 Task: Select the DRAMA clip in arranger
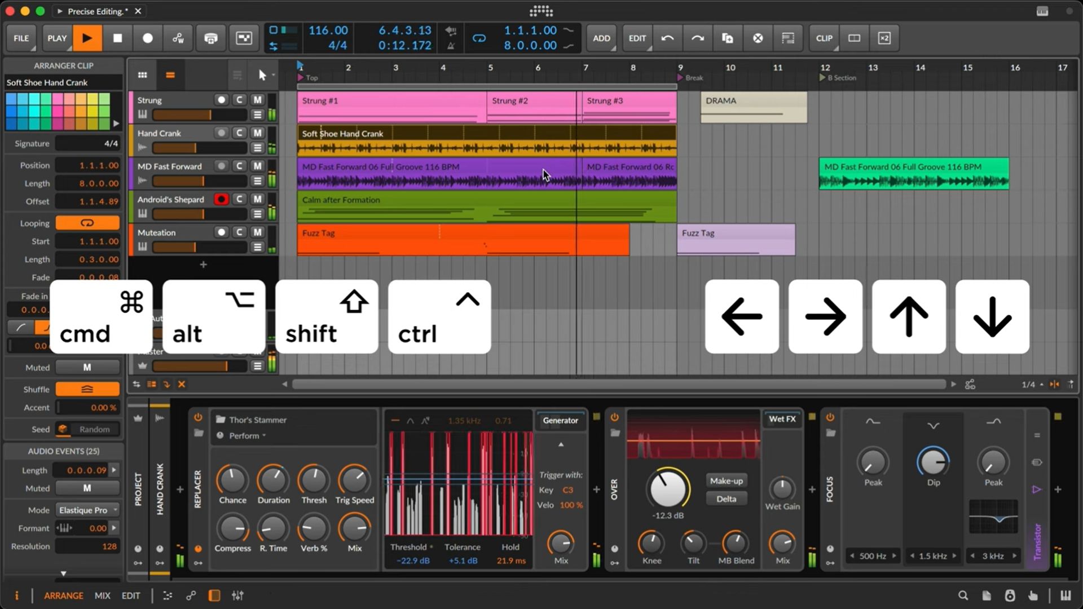(x=753, y=107)
